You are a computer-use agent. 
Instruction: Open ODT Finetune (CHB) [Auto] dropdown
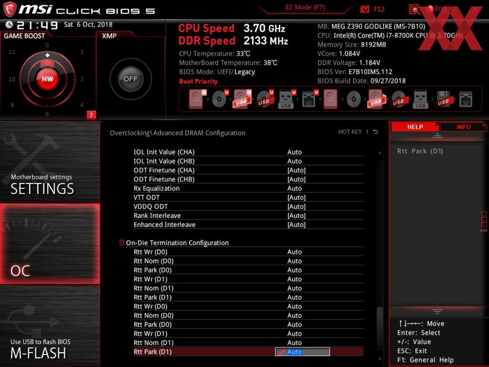click(296, 179)
